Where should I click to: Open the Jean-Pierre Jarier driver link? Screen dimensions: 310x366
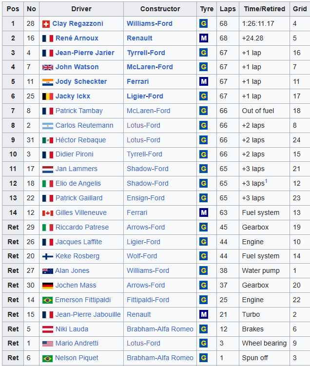(85, 53)
